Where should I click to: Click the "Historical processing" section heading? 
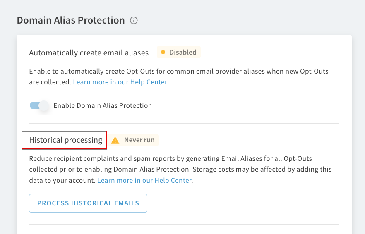coord(66,140)
